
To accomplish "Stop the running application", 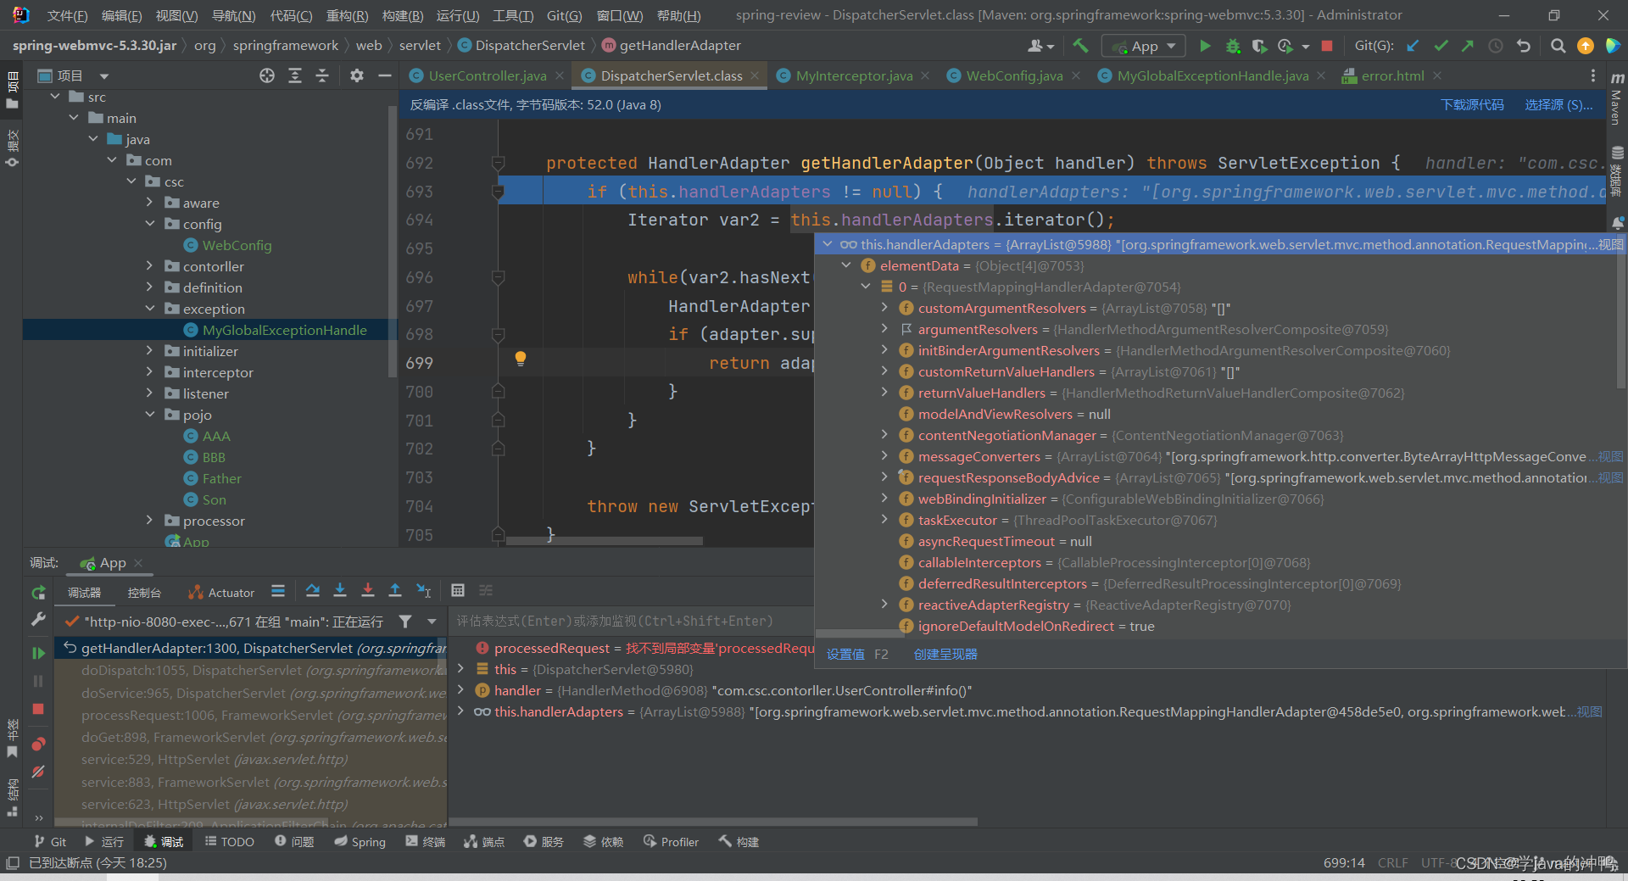I will tap(1327, 46).
